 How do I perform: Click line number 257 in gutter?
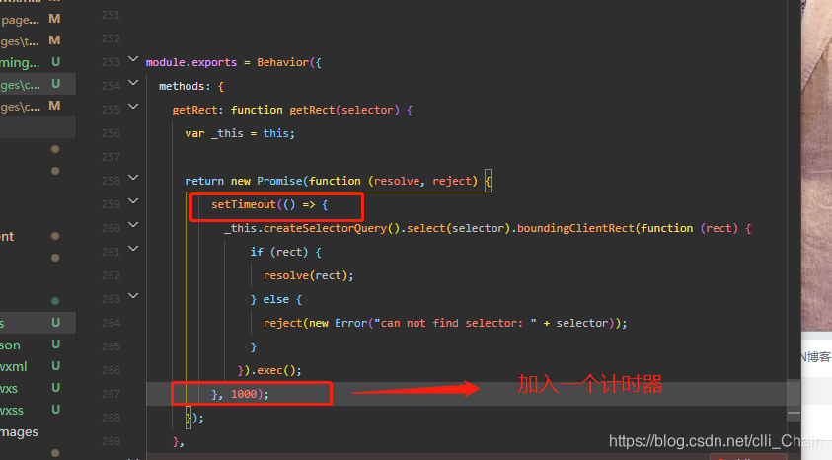111,157
